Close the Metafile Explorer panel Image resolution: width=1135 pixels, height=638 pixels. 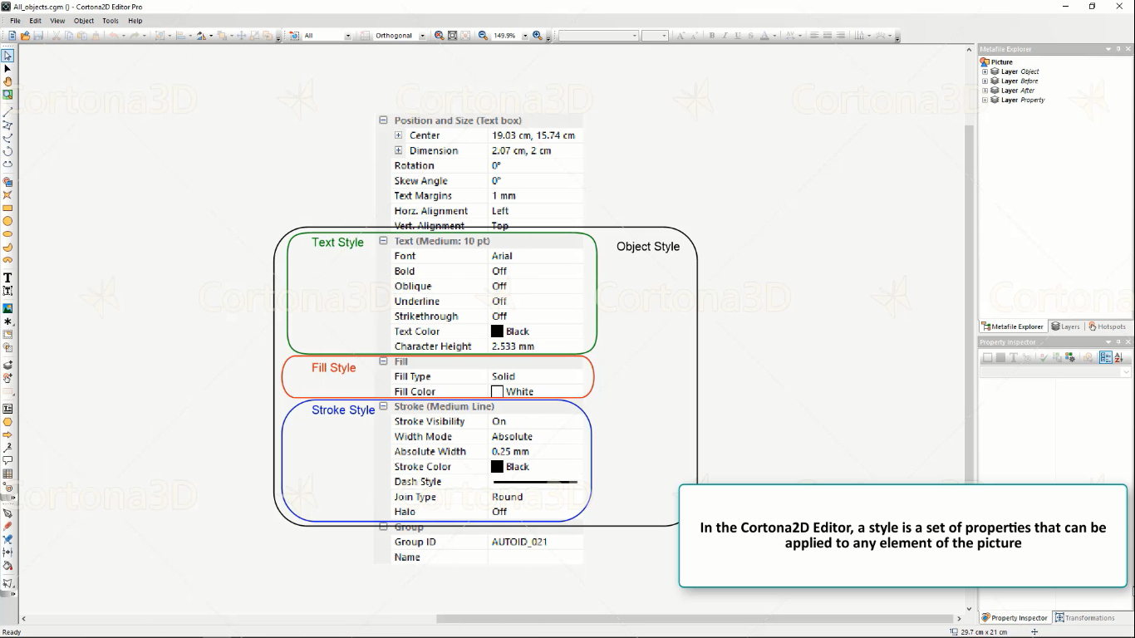(1130, 49)
